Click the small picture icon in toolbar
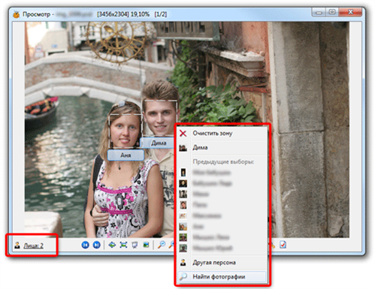This screenshot has height=289, width=375. [146, 245]
